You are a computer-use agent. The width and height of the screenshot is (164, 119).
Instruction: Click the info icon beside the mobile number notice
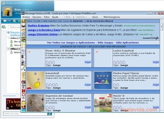(x=8, y=32)
